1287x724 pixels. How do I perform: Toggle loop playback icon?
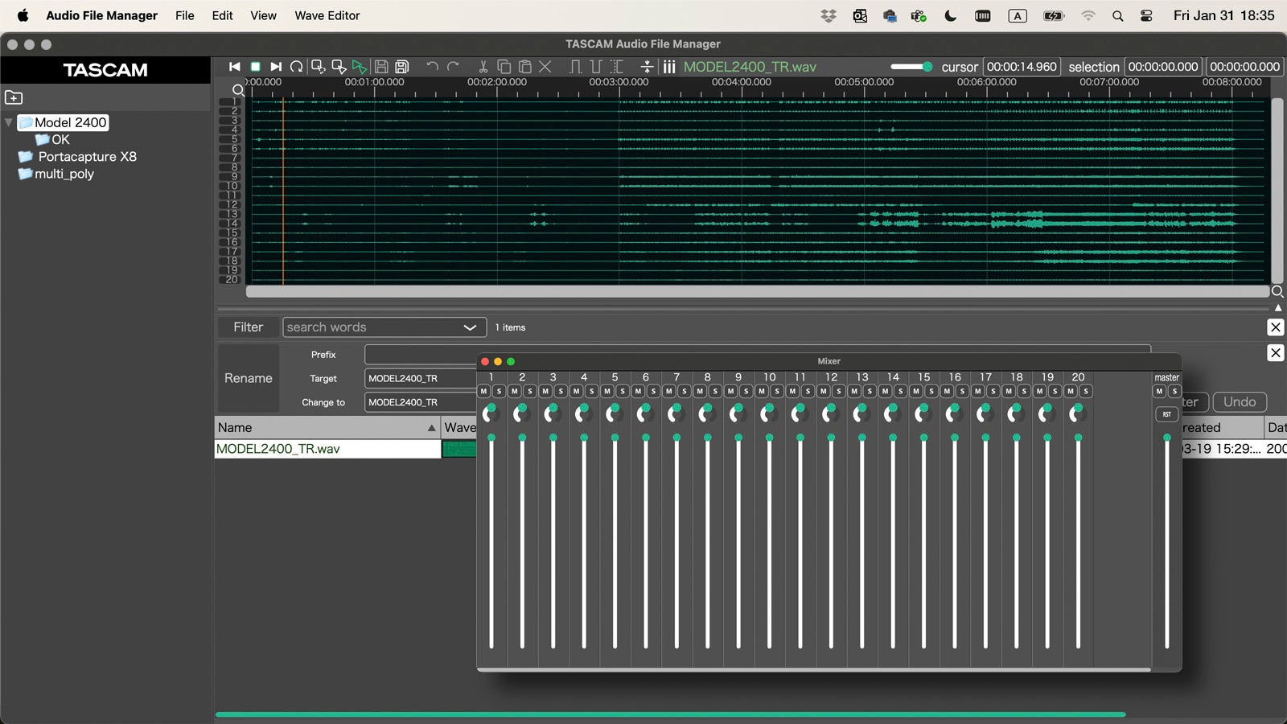296,67
